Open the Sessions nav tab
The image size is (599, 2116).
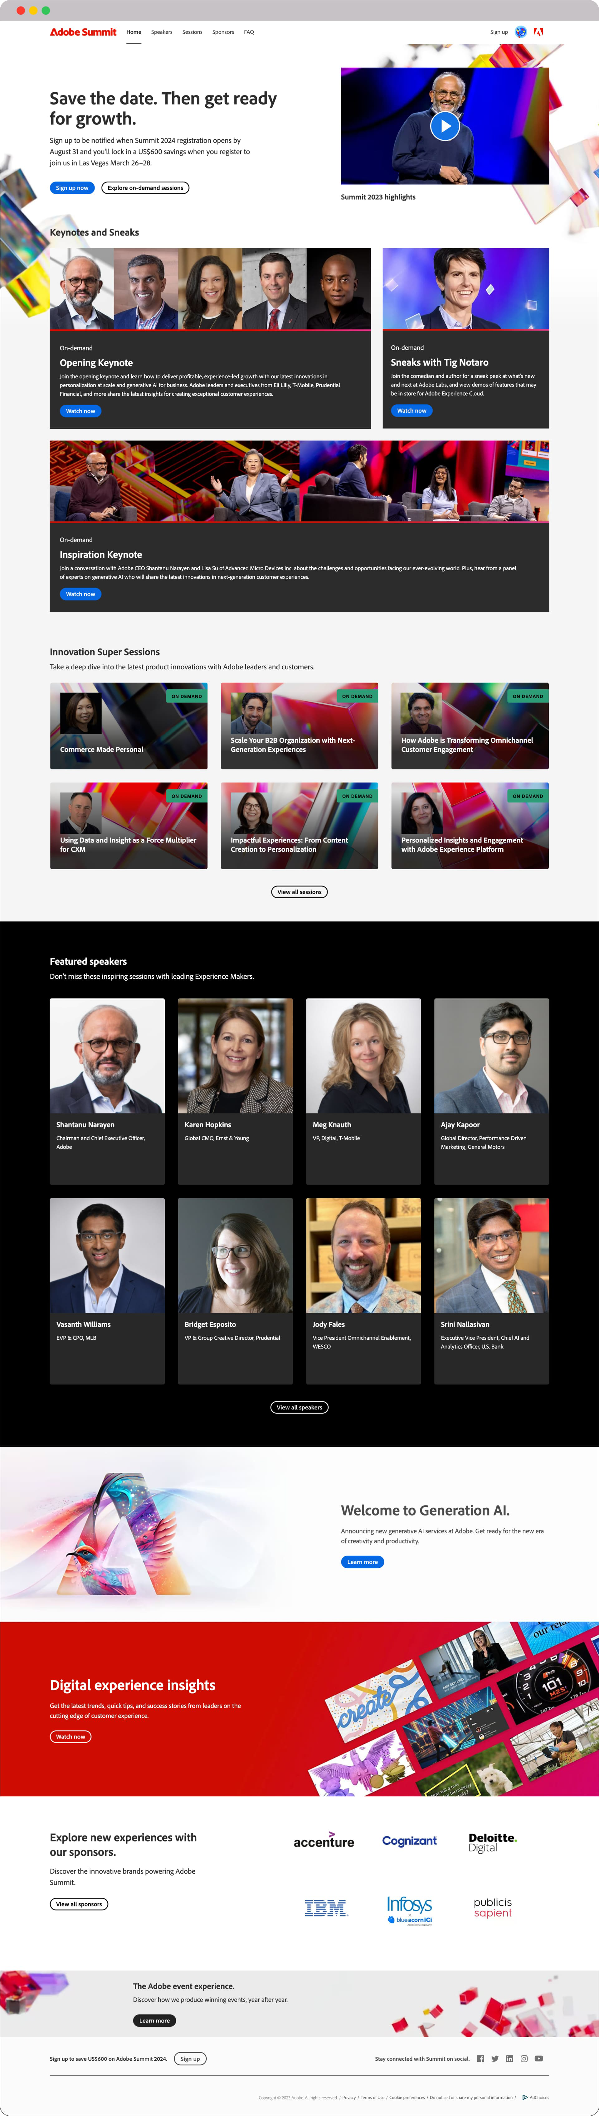192,32
